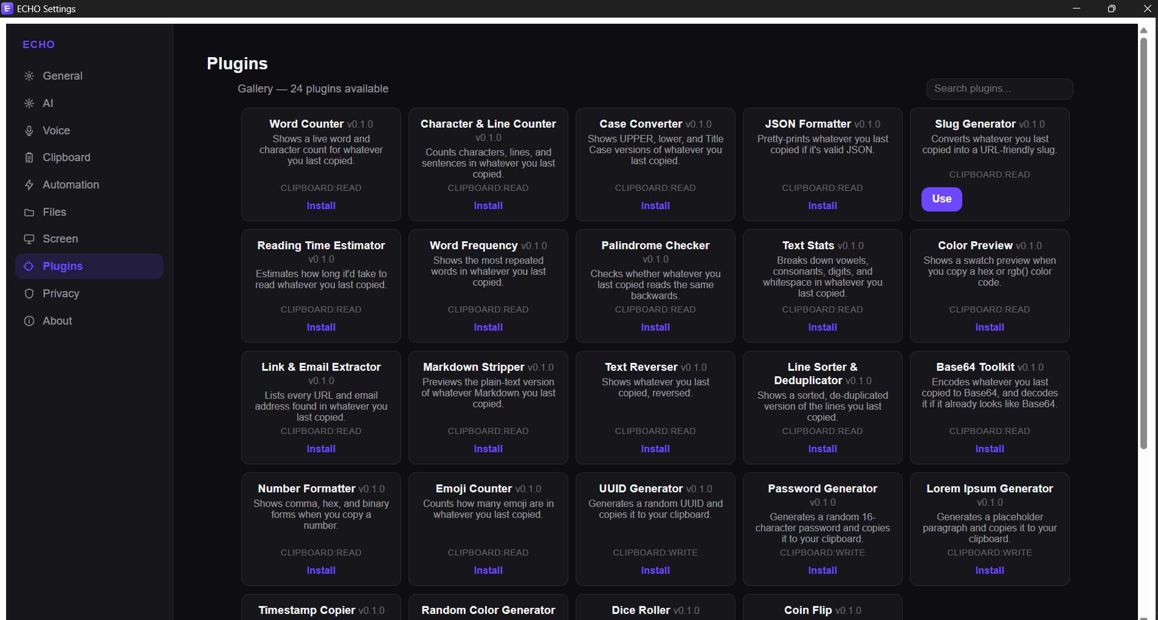Install the UUID Generator plugin
This screenshot has height=620, width=1158.
click(x=655, y=570)
